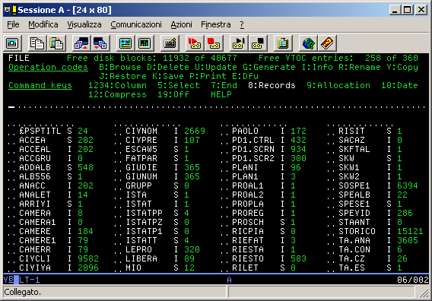Viewport: 432px width, 301px height.
Task: Click the Paste clipboard toolbar icon
Action: tap(56, 43)
